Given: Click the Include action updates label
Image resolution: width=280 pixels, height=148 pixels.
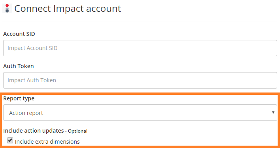Looking at the screenshot, I should [x=34, y=131].
